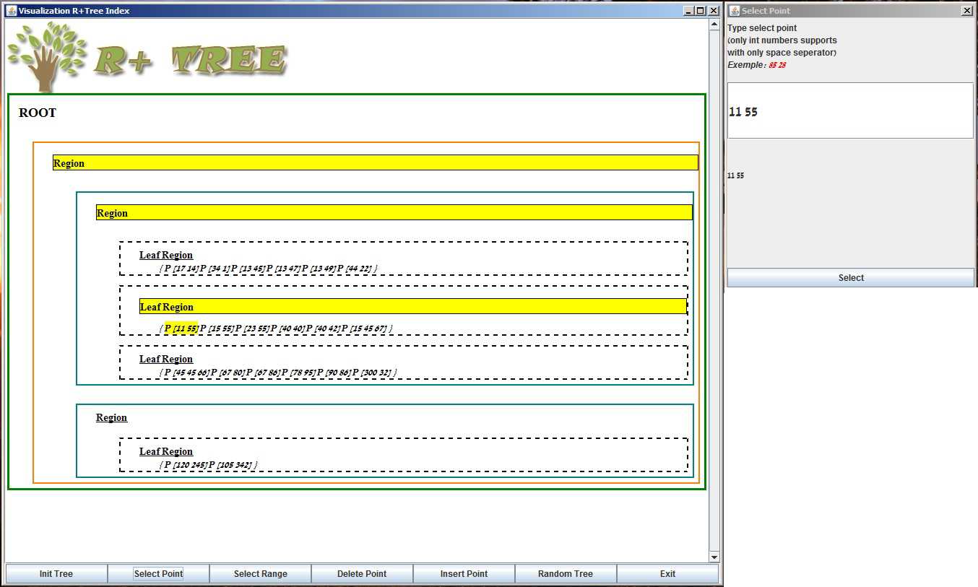This screenshot has height=587, width=978.
Task: Click the Java icon in Select Point title bar
Action: [734, 11]
